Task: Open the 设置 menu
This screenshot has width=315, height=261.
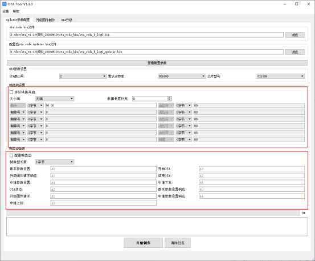Action: click(6, 11)
